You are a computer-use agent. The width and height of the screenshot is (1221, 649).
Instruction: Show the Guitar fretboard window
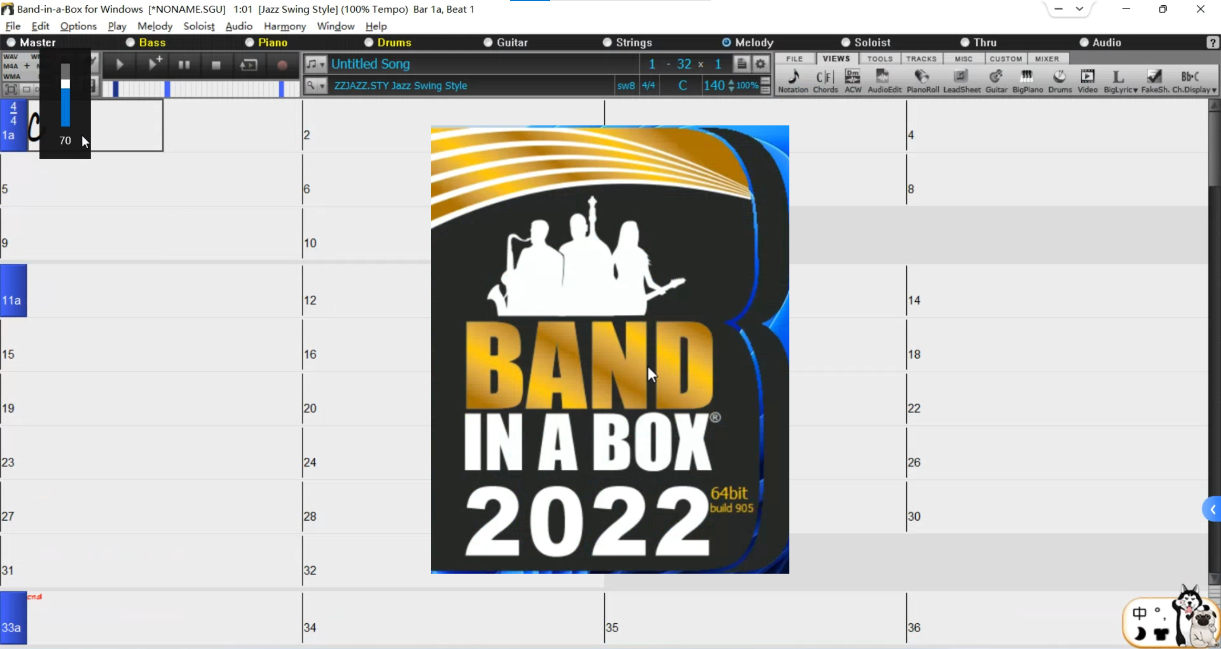click(x=996, y=81)
